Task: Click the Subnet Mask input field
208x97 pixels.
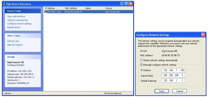Action: tap(173, 76)
